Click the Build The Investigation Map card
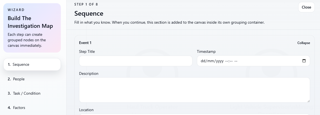The height and width of the screenshot is (115, 320). click(32, 28)
